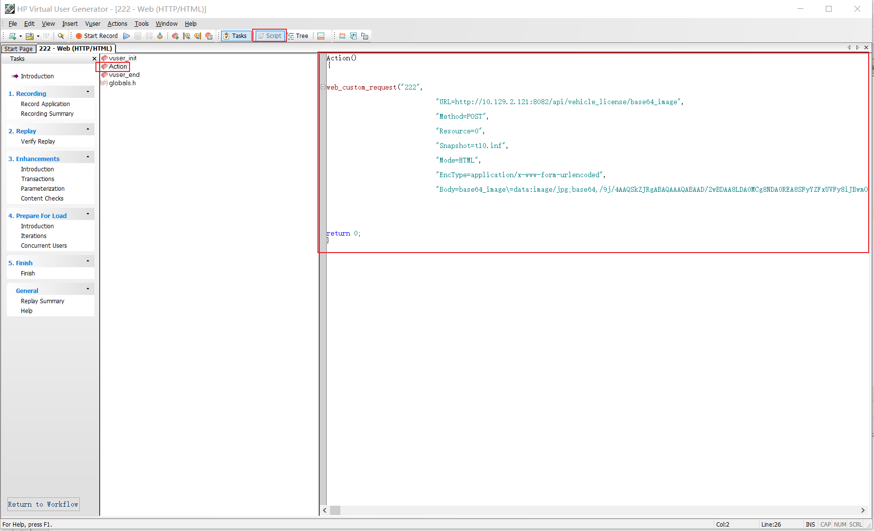Click the Stop square icon in toolbar
The image size is (874, 531).
(138, 36)
